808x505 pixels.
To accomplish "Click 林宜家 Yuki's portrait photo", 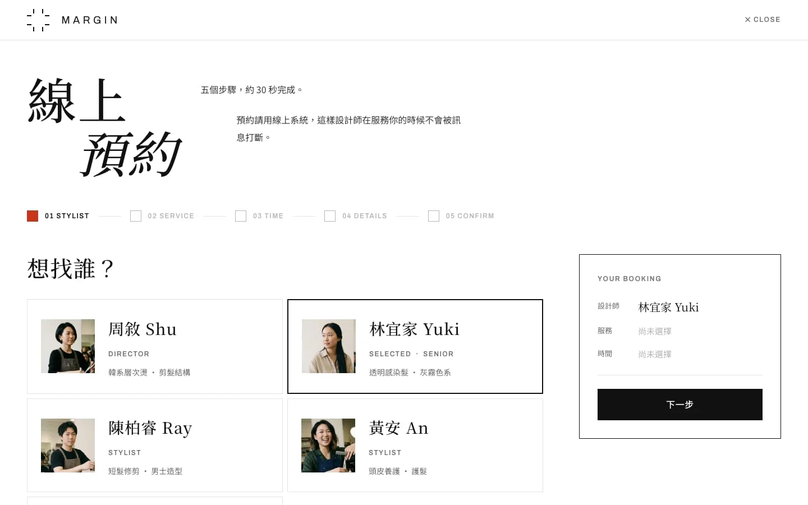I will click(x=329, y=346).
